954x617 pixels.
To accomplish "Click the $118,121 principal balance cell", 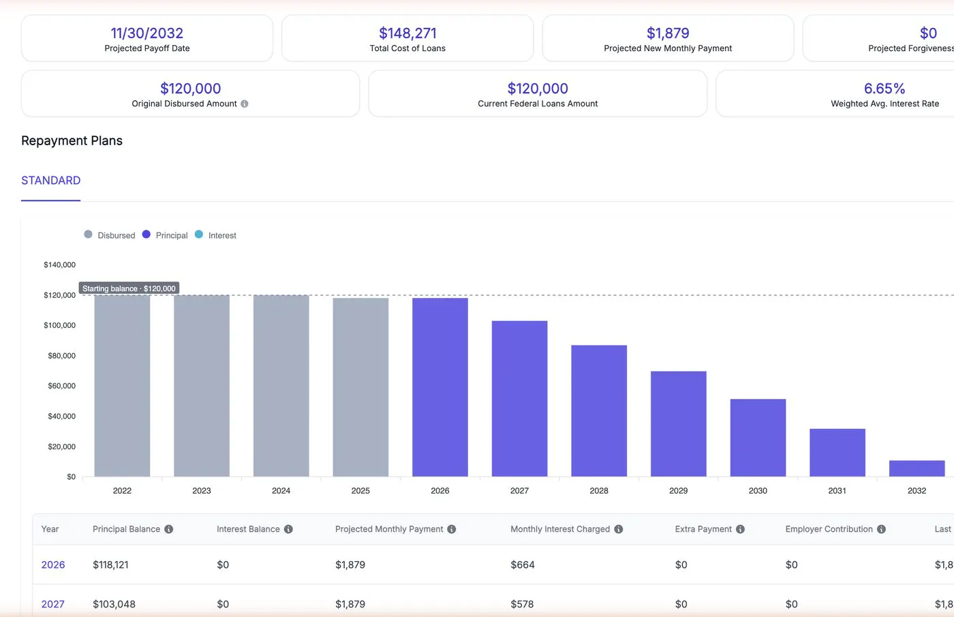I will [x=110, y=565].
